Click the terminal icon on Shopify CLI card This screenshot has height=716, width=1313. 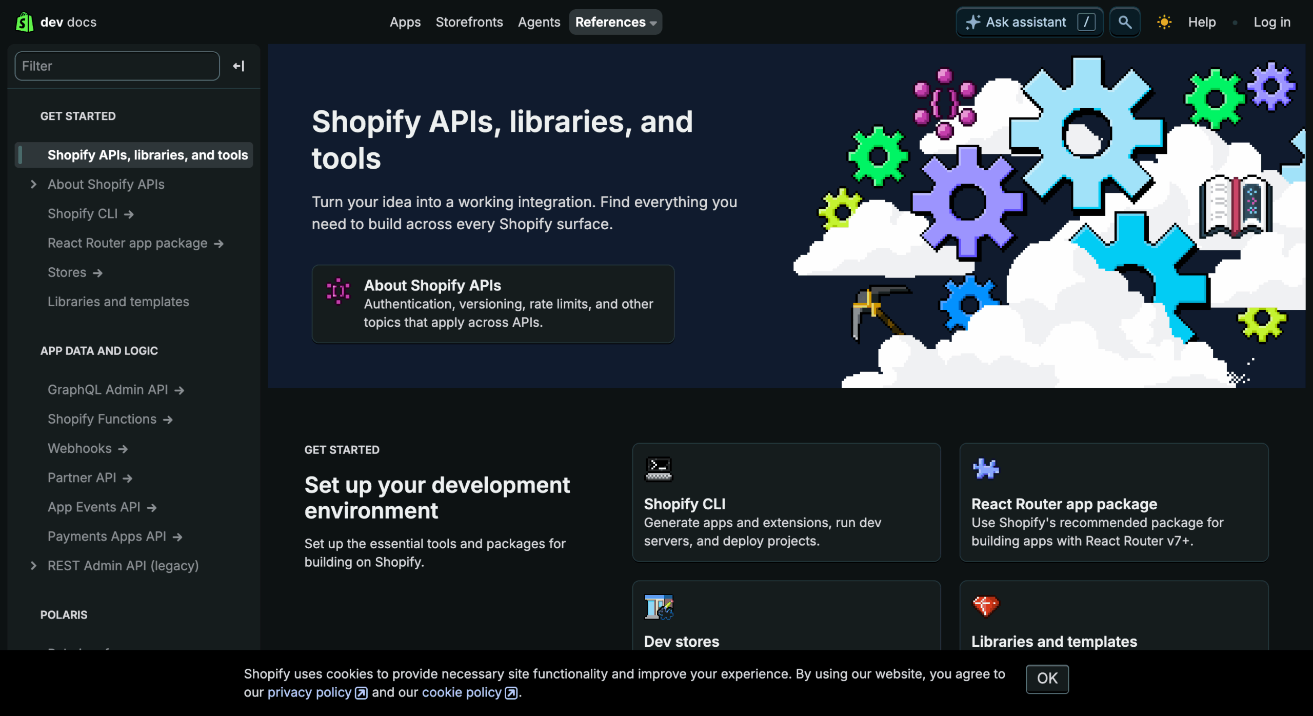coord(659,469)
